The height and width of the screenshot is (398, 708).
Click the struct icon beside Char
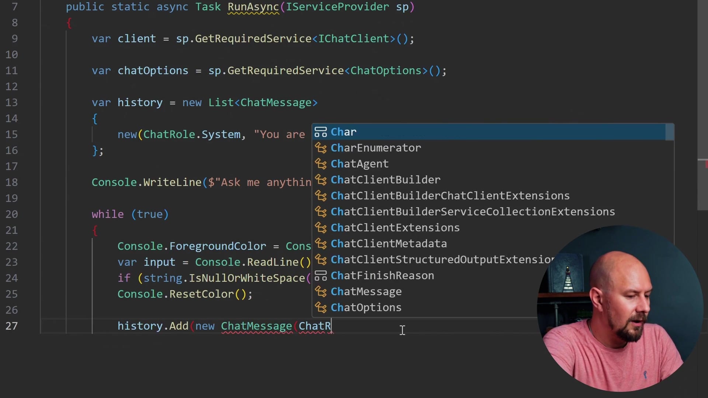pyautogui.click(x=321, y=132)
